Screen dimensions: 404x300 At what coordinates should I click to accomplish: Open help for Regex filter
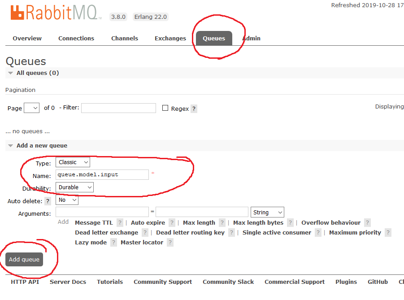click(x=194, y=109)
